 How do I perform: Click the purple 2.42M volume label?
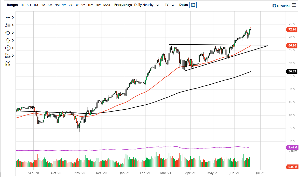(292, 147)
